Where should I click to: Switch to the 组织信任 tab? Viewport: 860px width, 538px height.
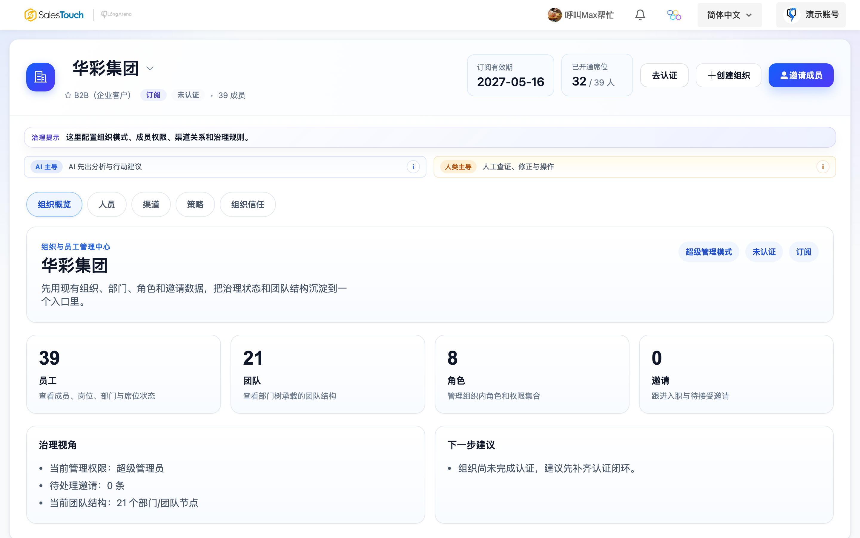coord(248,205)
